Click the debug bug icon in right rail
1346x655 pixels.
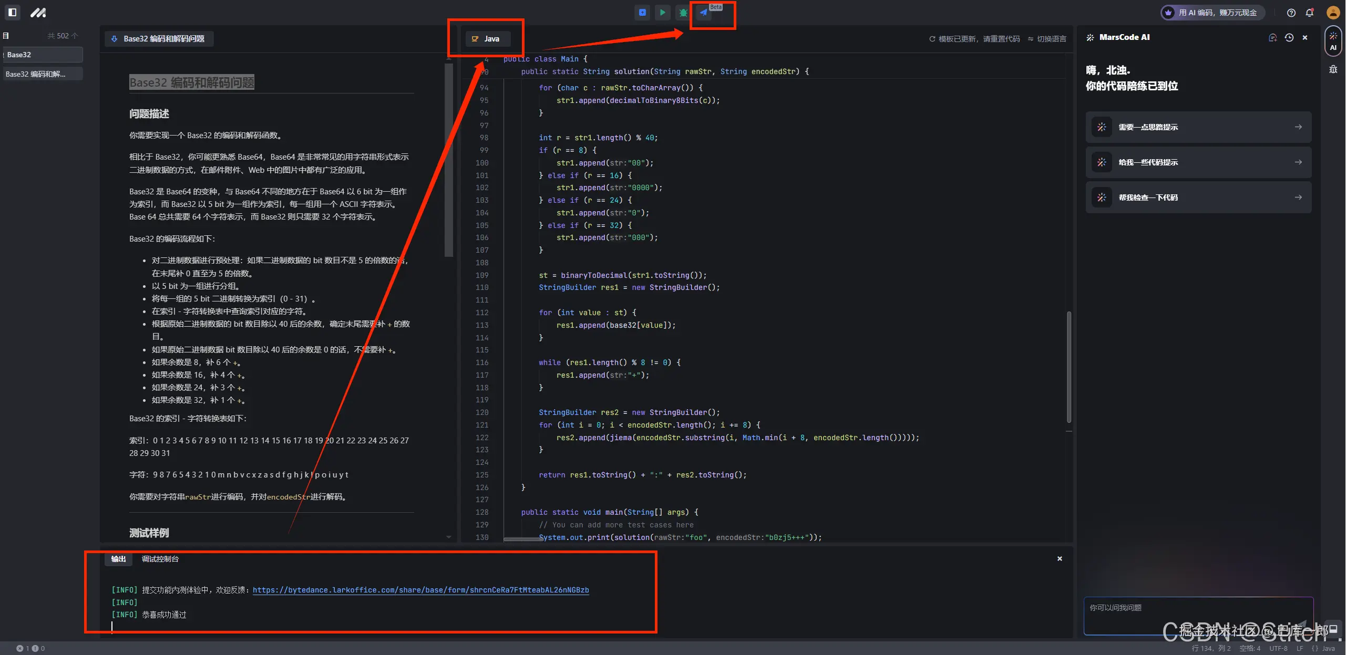tap(1333, 69)
